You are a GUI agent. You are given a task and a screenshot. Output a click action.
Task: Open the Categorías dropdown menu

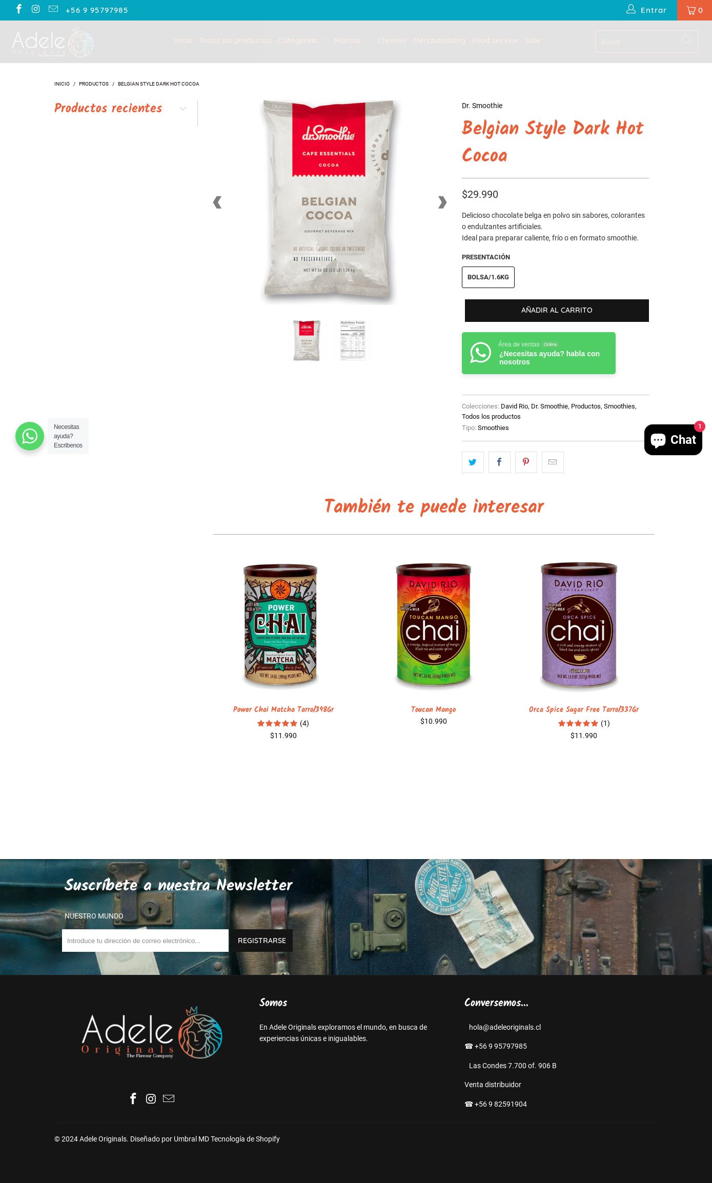[x=301, y=40]
